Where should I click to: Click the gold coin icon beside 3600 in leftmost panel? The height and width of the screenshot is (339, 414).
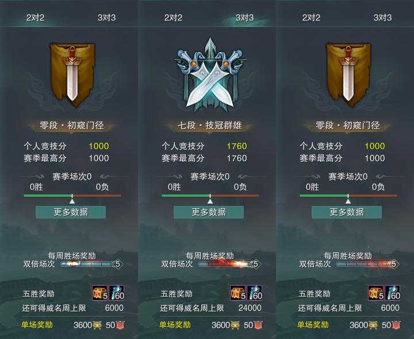pos(97,325)
